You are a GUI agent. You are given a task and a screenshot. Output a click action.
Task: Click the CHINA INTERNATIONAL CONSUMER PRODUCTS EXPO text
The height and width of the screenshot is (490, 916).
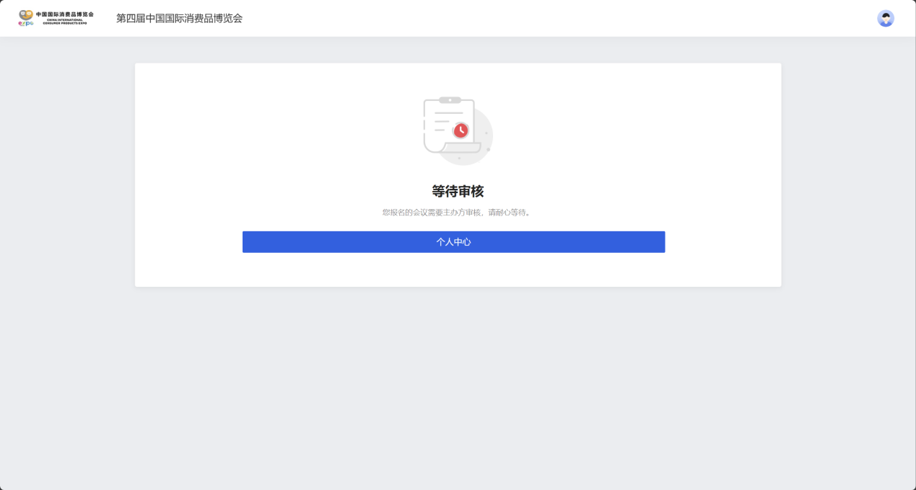(x=65, y=22)
